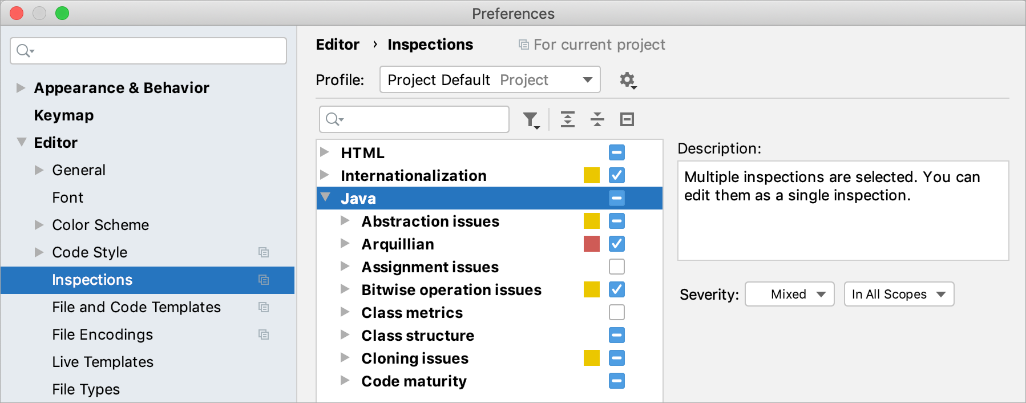Viewport: 1026px width, 403px height.
Task: Expand the Color Scheme node
Action: pos(39,225)
